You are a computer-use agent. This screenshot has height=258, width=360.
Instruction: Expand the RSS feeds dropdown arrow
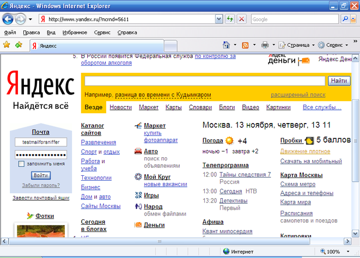[x=254, y=45]
